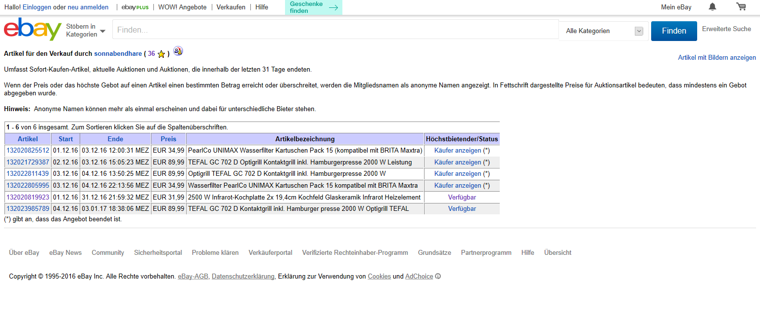
Task: Click Artikel mit Bildern anzeigen
Action: coord(717,58)
